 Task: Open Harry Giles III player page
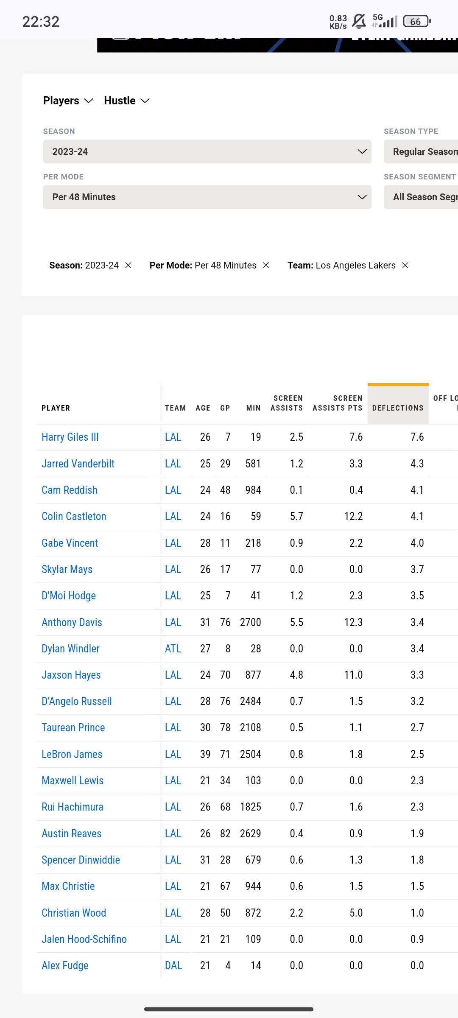tap(70, 437)
